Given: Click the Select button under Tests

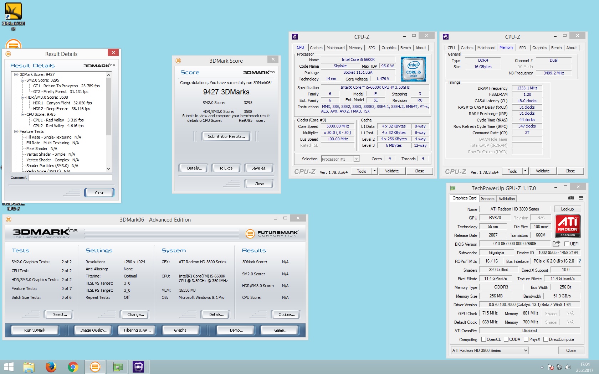Looking at the screenshot, I should (60, 315).
